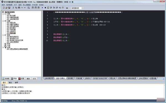Select 游戏窗口自适应效果 in the tree
This screenshot has height=103, width=166.
coord(16,40)
